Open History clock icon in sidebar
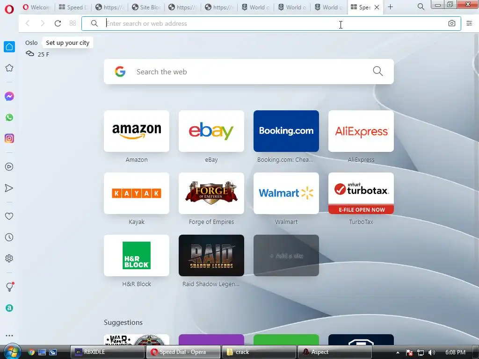 pyautogui.click(x=9, y=237)
